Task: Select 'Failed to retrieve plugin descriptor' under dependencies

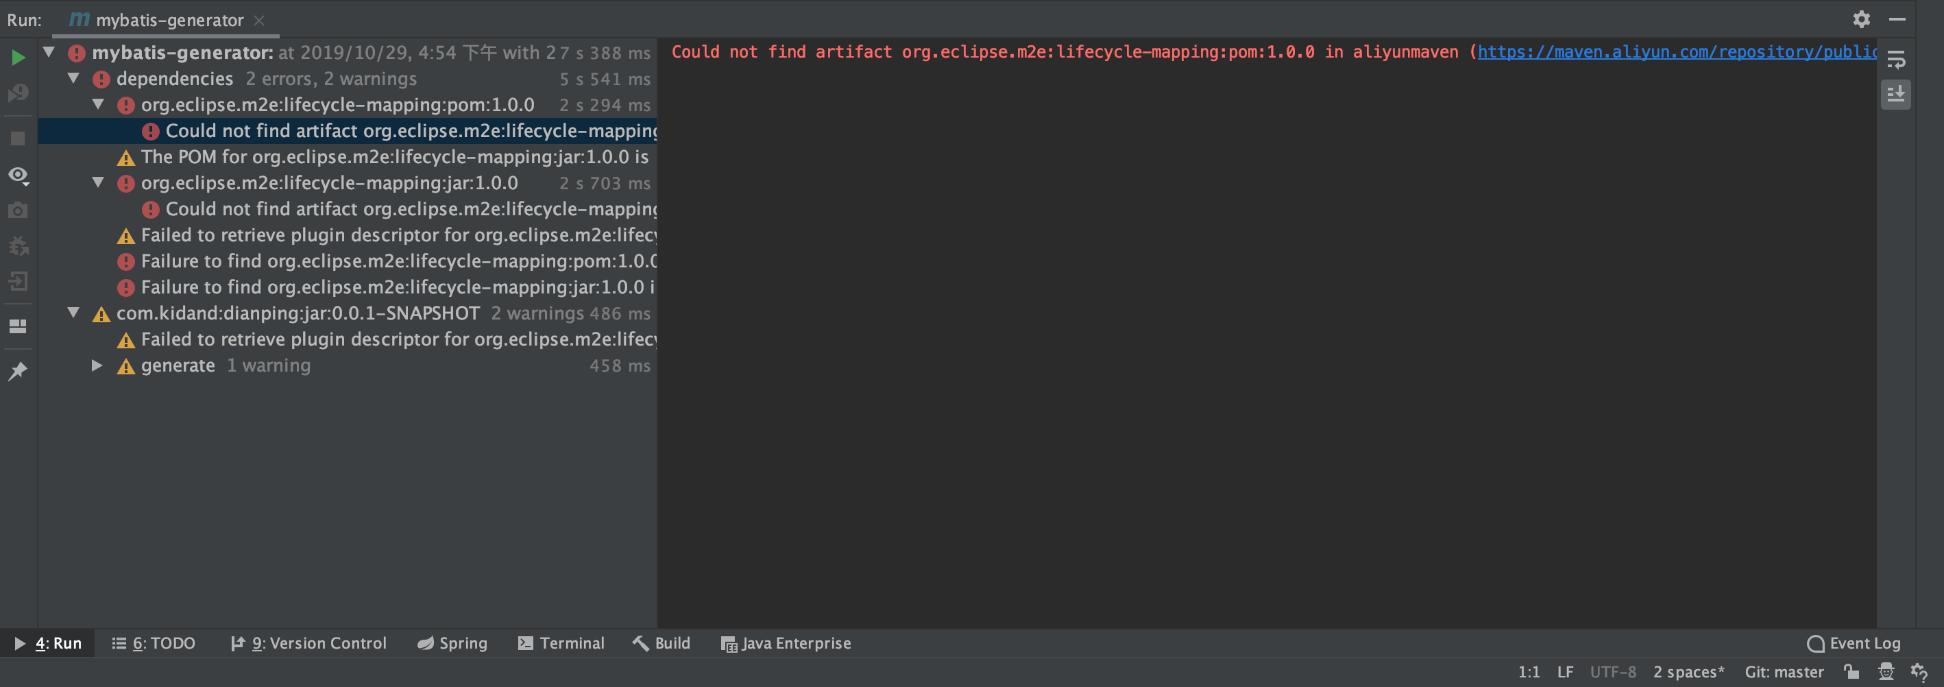Action: (x=348, y=234)
